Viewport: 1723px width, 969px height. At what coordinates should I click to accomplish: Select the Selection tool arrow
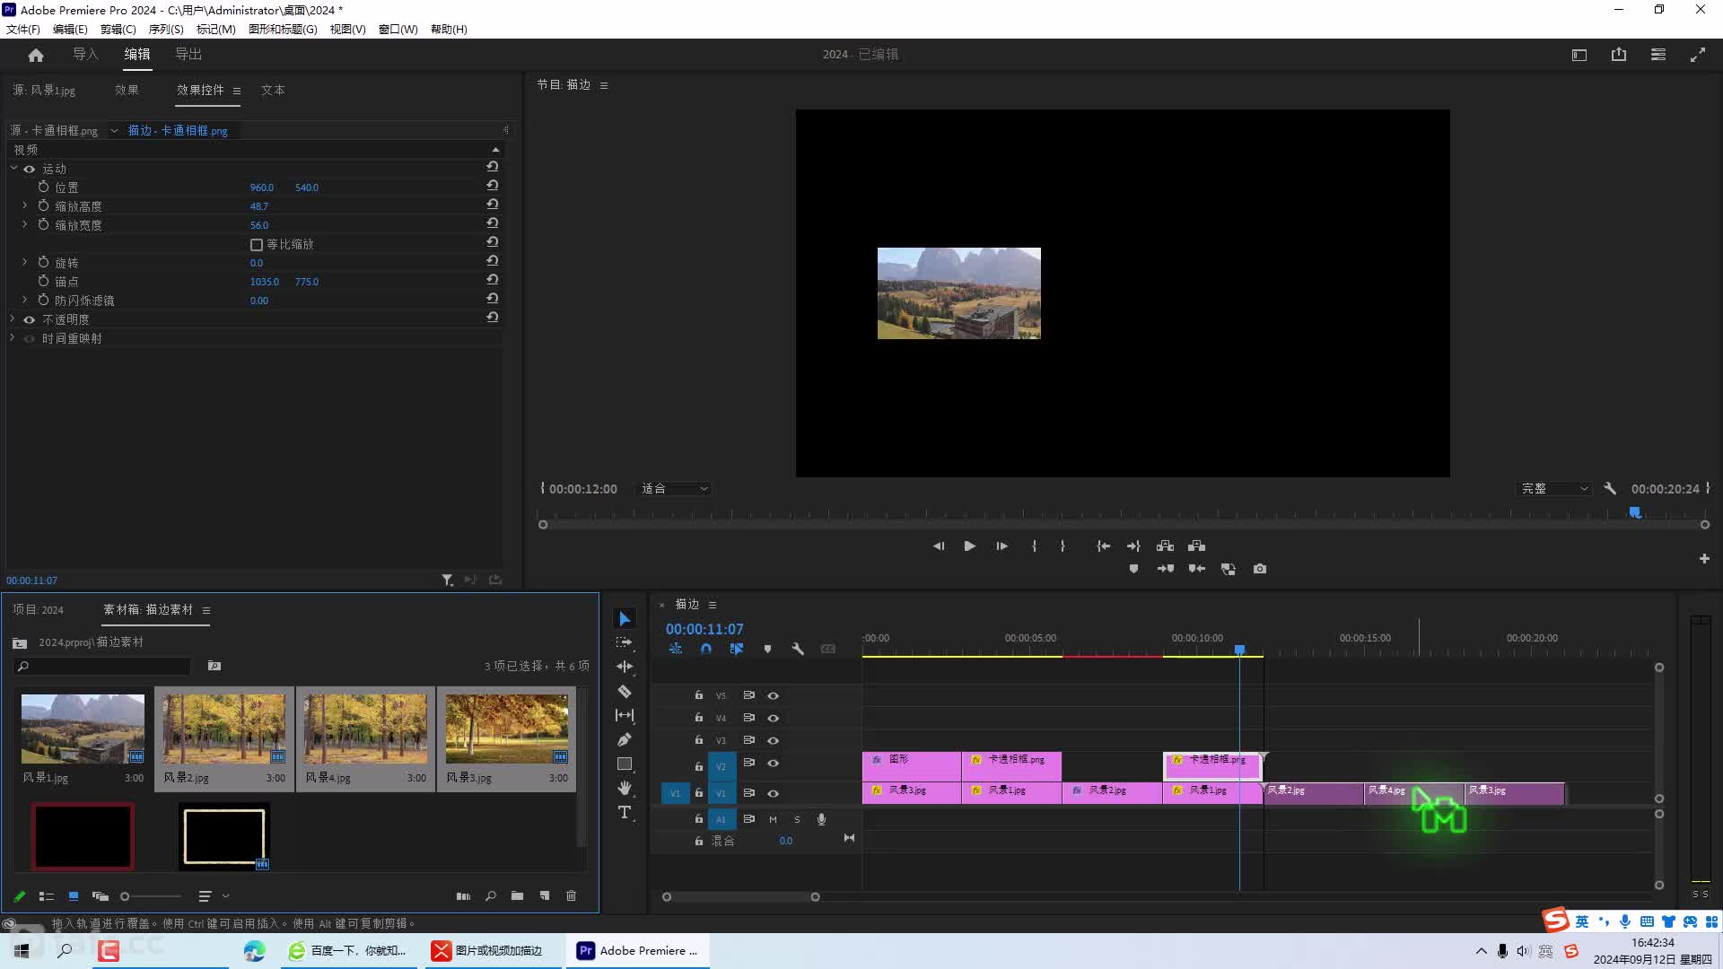click(x=625, y=619)
